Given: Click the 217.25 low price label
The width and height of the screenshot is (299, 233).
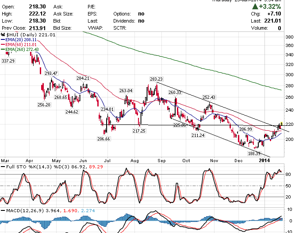Looking at the screenshot, I should point(139,131).
